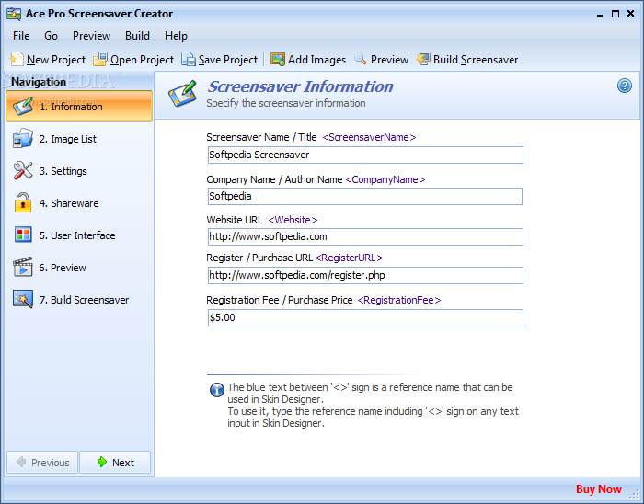This screenshot has width=644, height=504.
Task: Click the Shareware padlock icon
Action: click(x=23, y=202)
